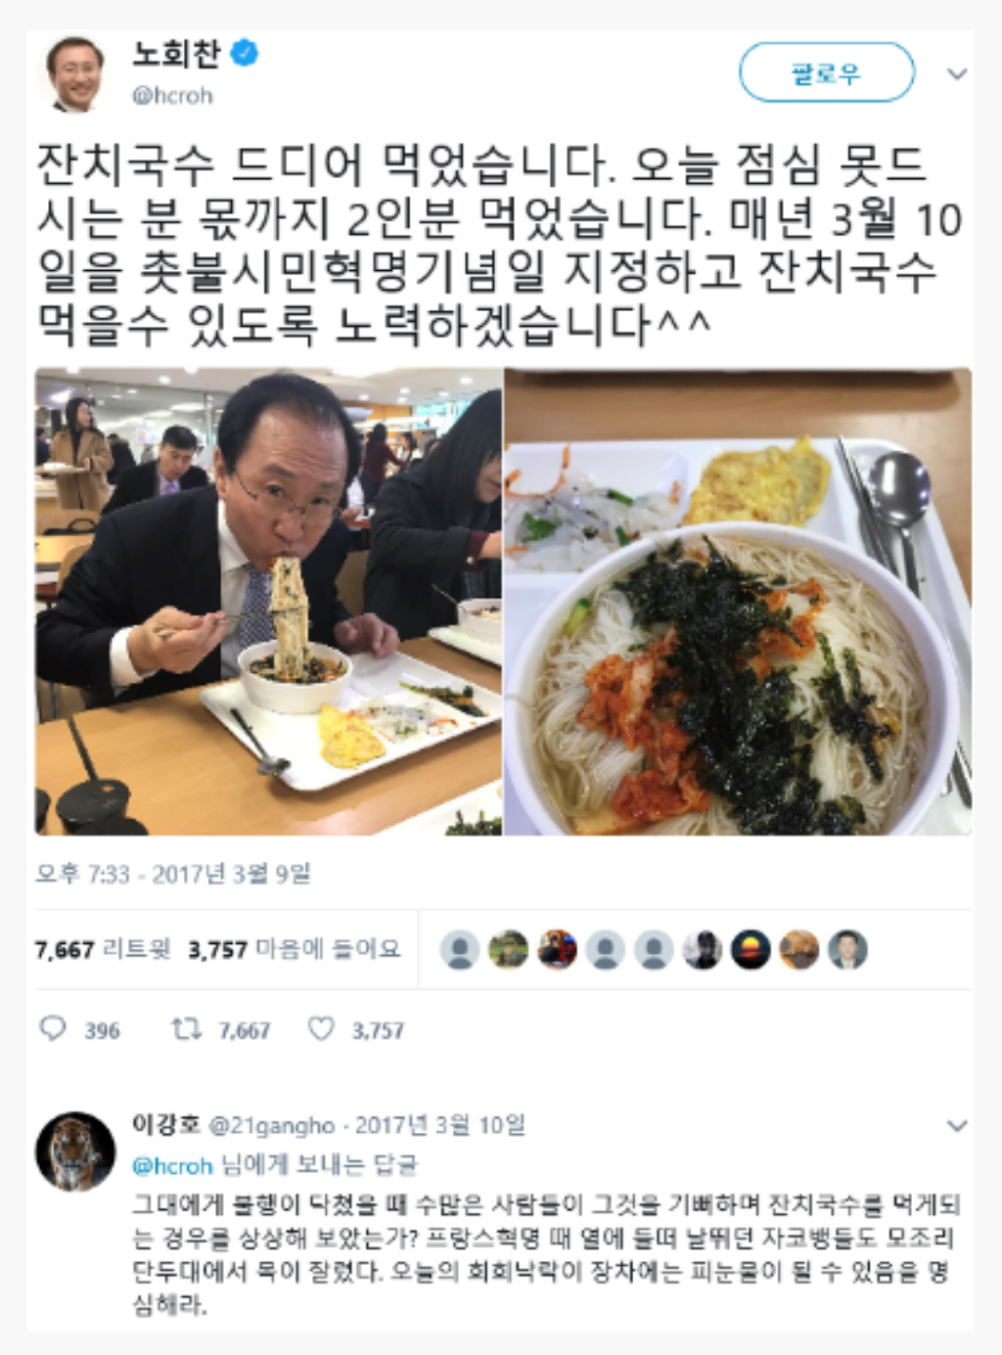Expand the reply options chevron for 이강호

coord(957,1126)
